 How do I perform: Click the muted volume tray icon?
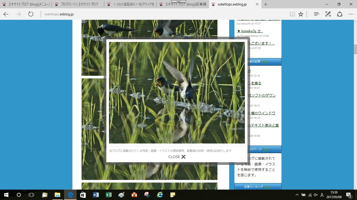pos(316,195)
